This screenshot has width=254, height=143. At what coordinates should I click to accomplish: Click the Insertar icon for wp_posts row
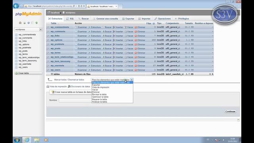(114, 48)
